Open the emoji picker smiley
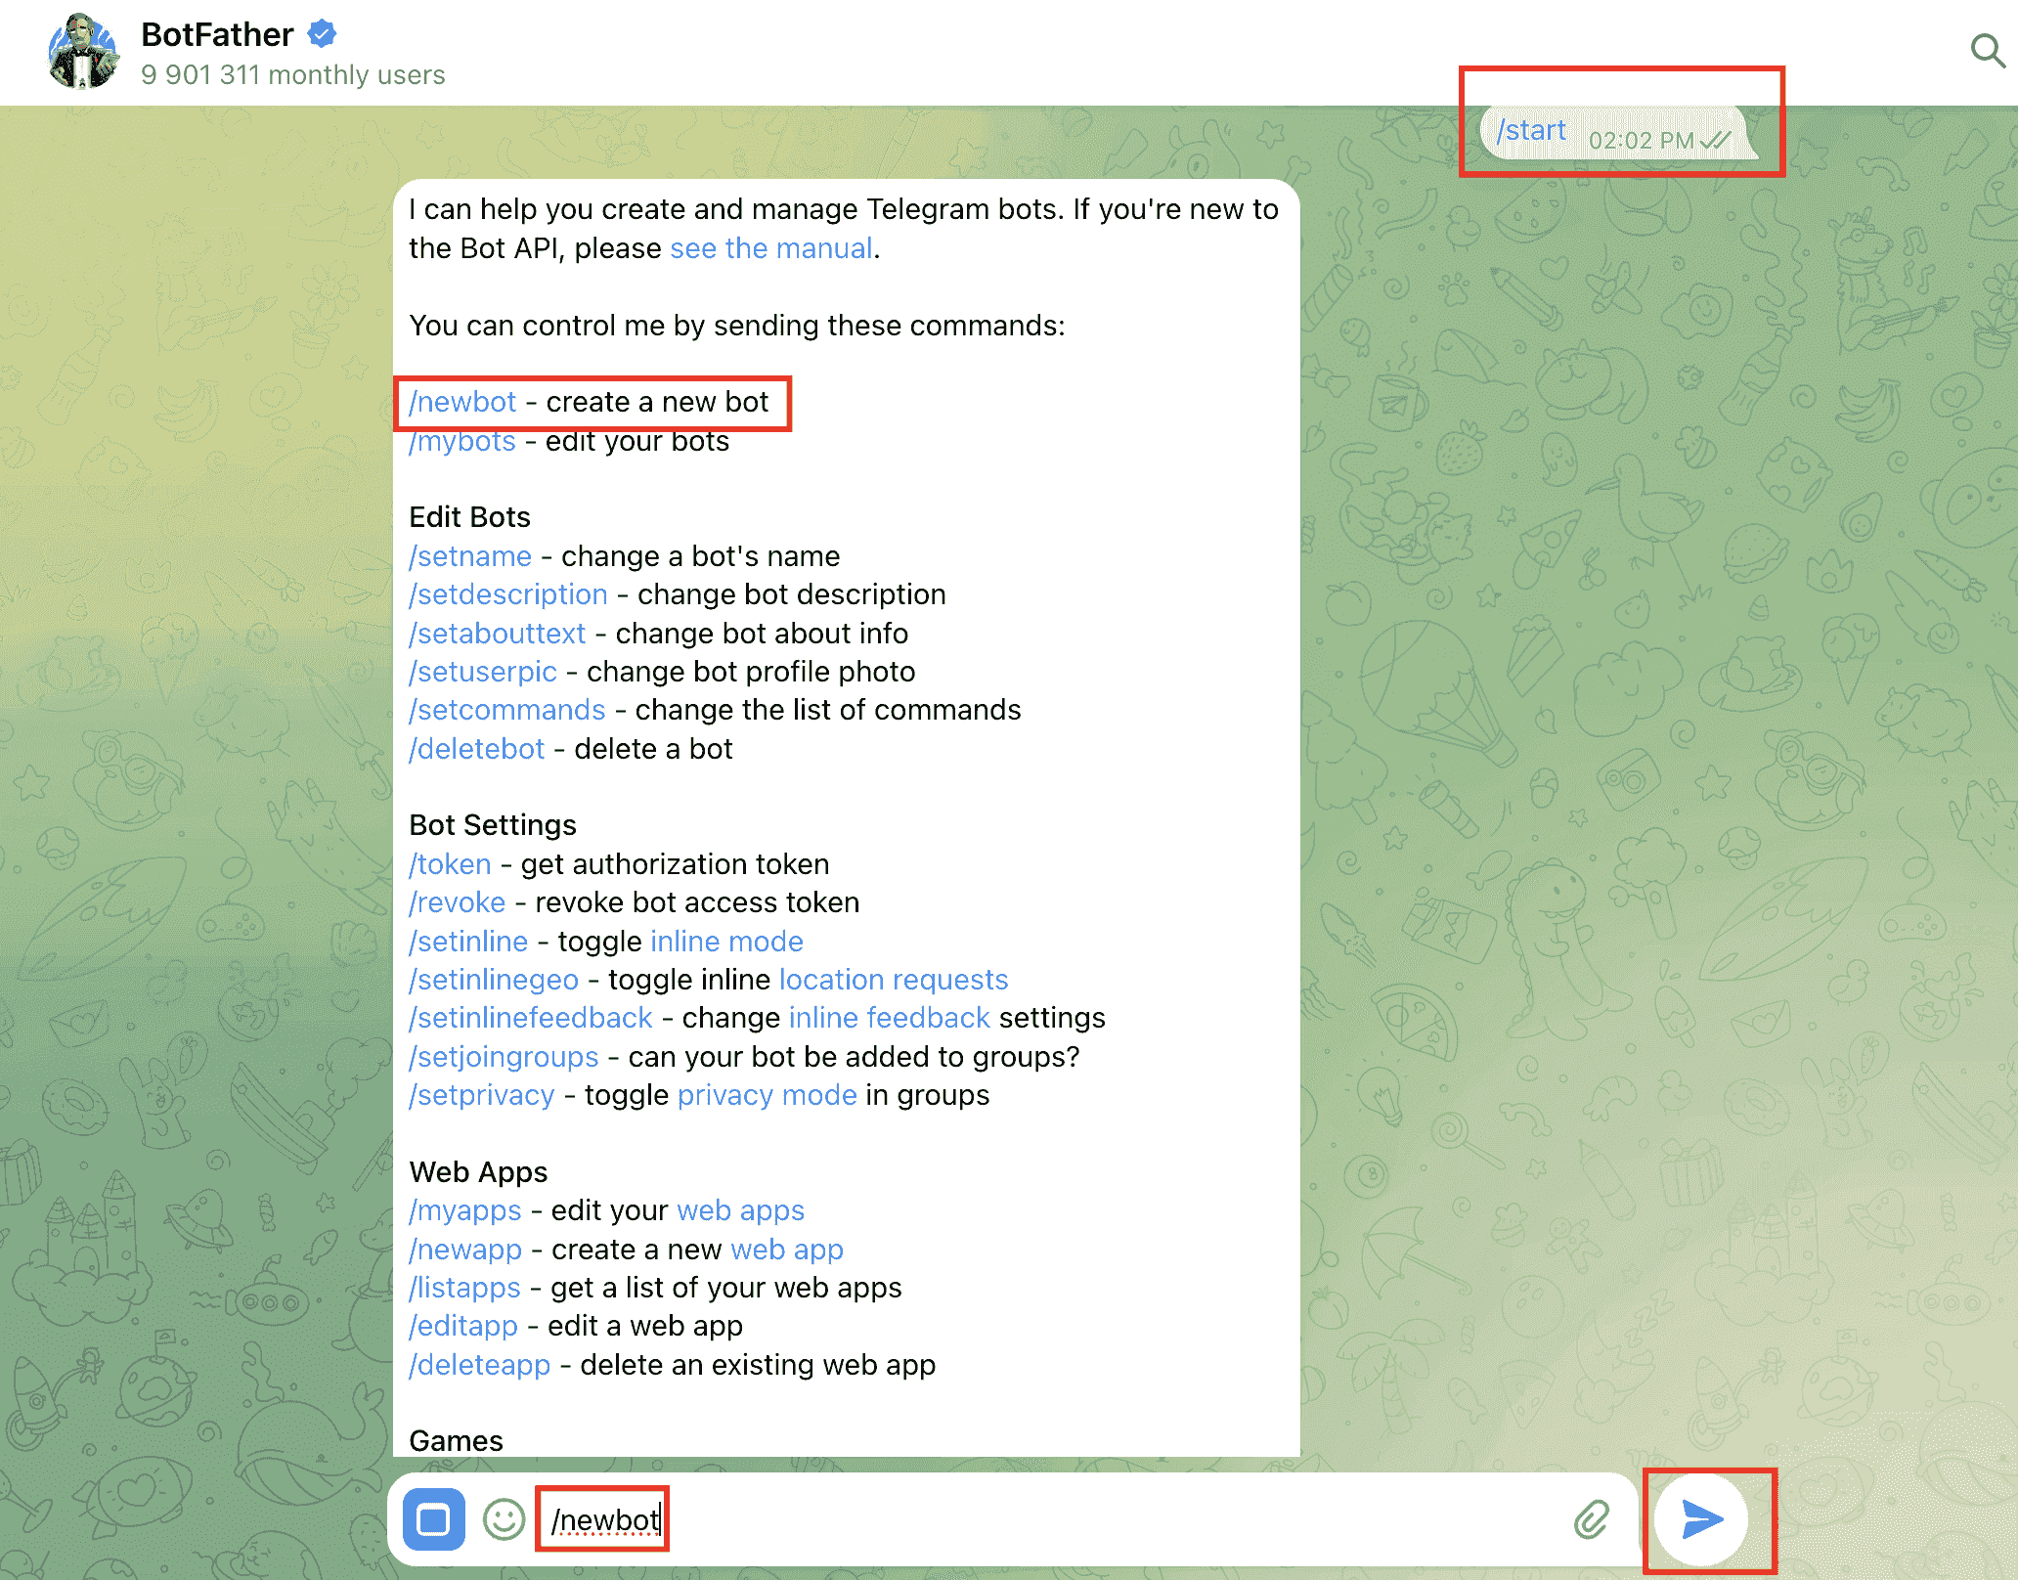 pos(504,1519)
